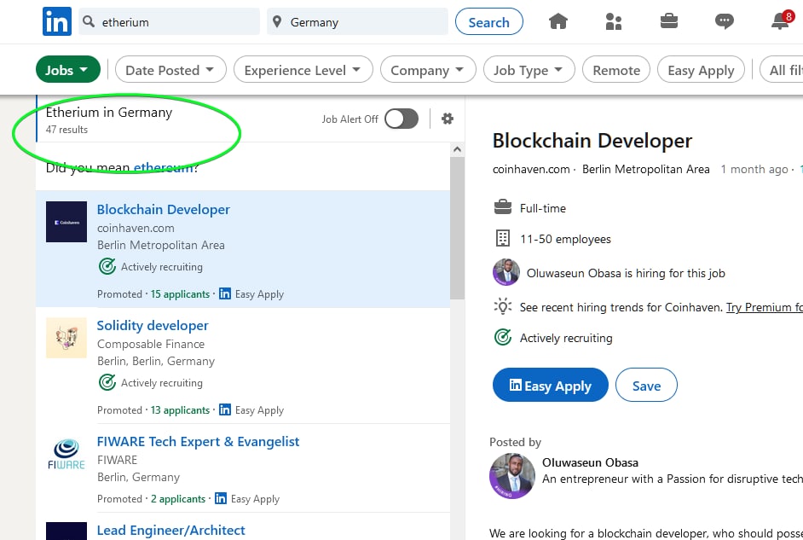Click LinkedIn Easy Apply icon on Blockchain Developer card
The image size is (803, 540).
tap(225, 293)
